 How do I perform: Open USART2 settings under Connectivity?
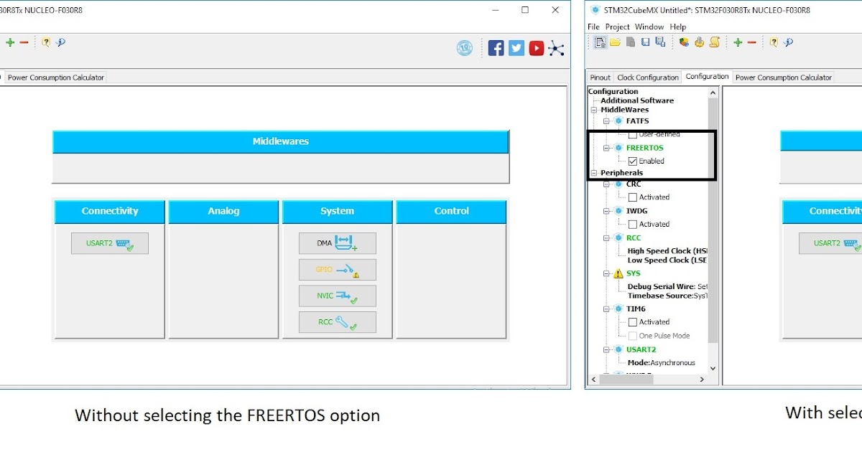(x=108, y=243)
